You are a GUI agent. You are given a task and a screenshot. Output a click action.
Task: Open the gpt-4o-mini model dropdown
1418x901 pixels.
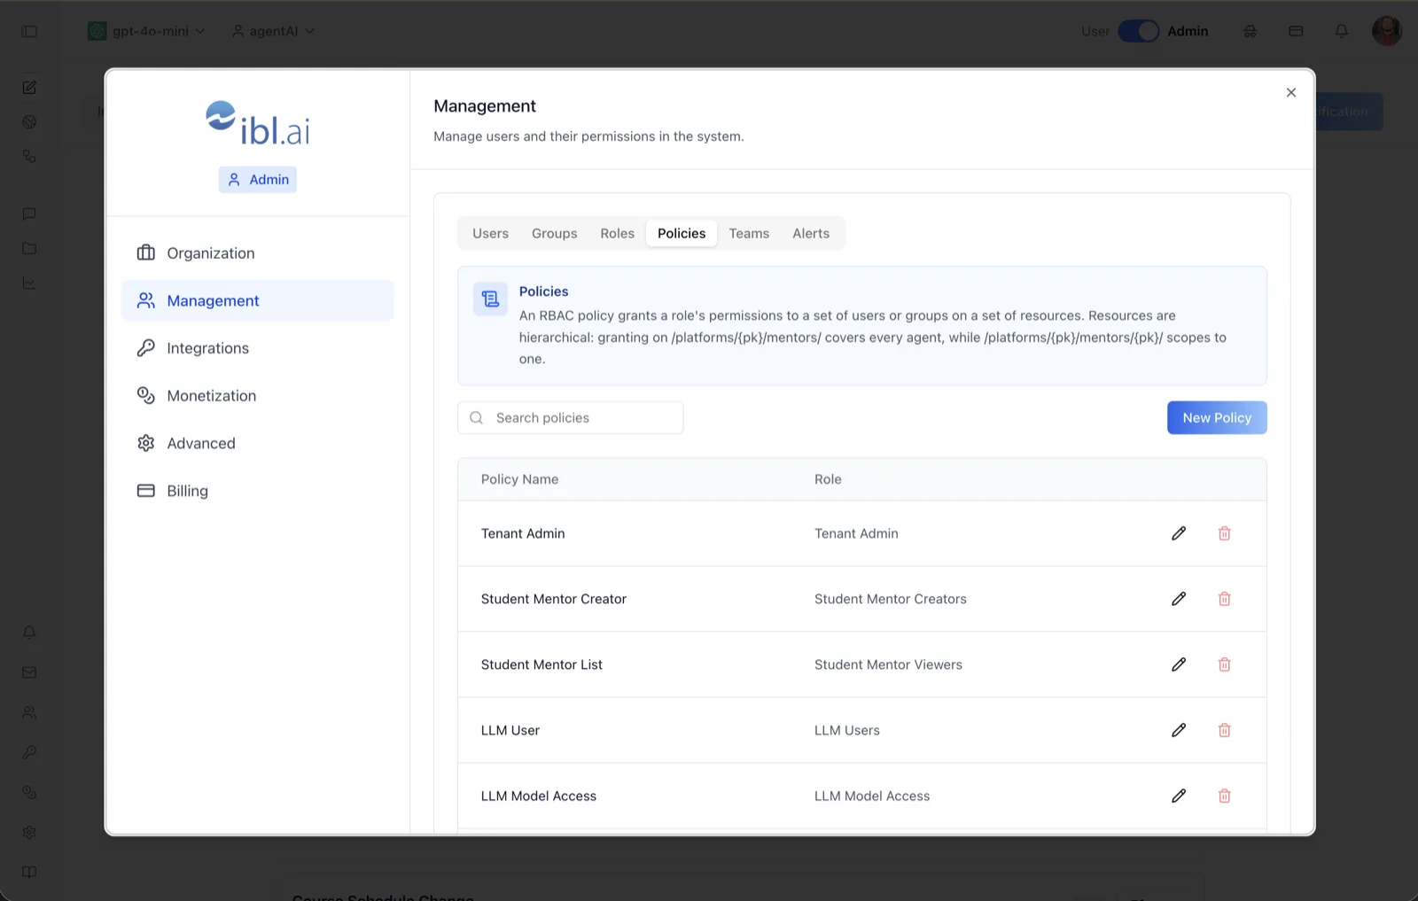coord(146,31)
